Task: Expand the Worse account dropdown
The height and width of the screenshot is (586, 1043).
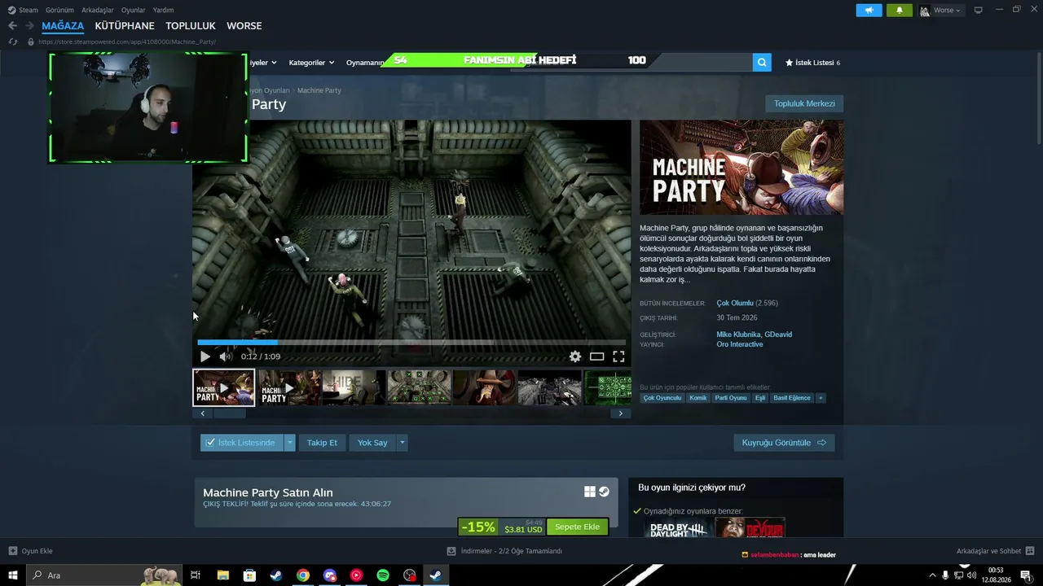Action: [x=941, y=11]
